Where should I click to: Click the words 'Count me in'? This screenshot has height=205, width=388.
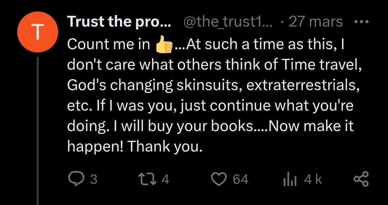(x=109, y=45)
